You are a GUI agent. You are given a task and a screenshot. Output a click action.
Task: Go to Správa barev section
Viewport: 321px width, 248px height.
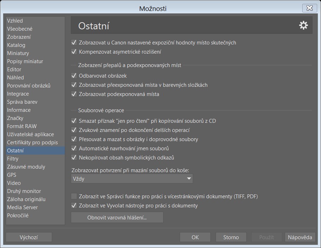tap(22, 102)
